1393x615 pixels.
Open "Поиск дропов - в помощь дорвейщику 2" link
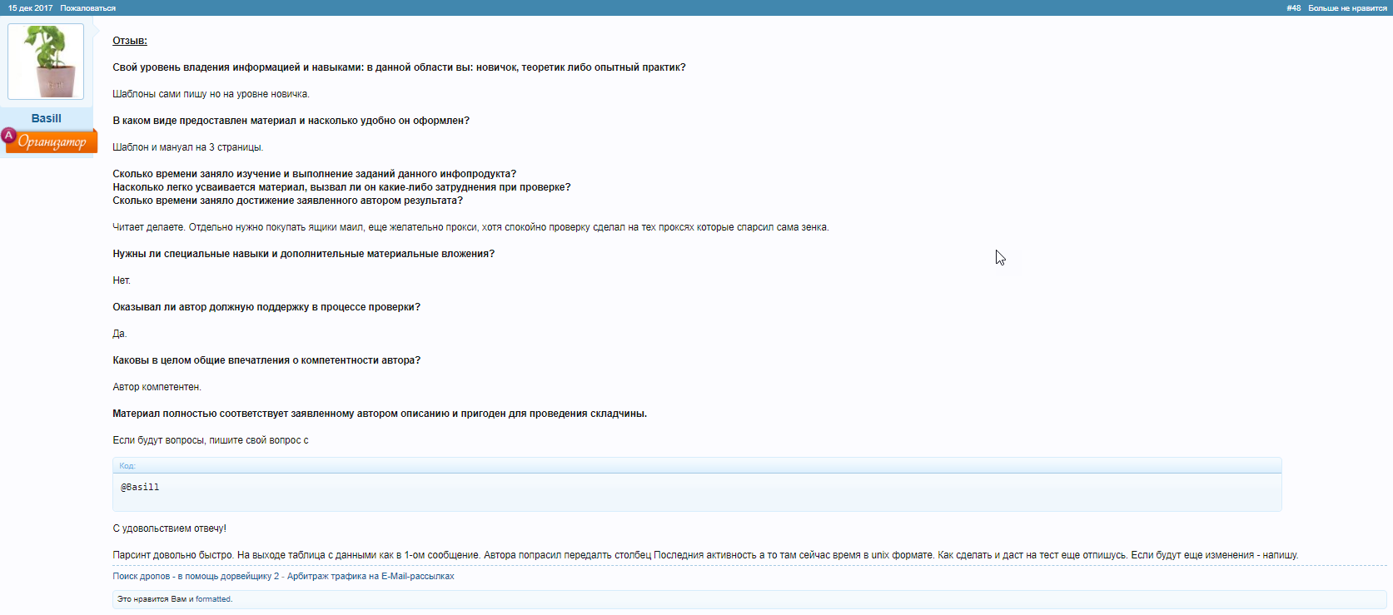[x=196, y=576]
